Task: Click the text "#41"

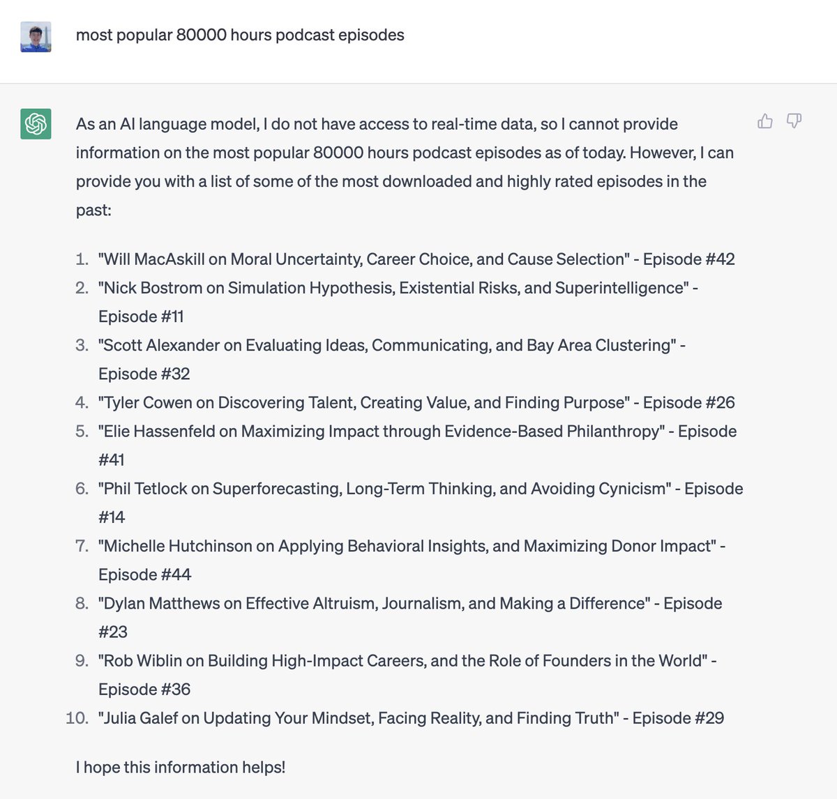Action: (112, 460)
